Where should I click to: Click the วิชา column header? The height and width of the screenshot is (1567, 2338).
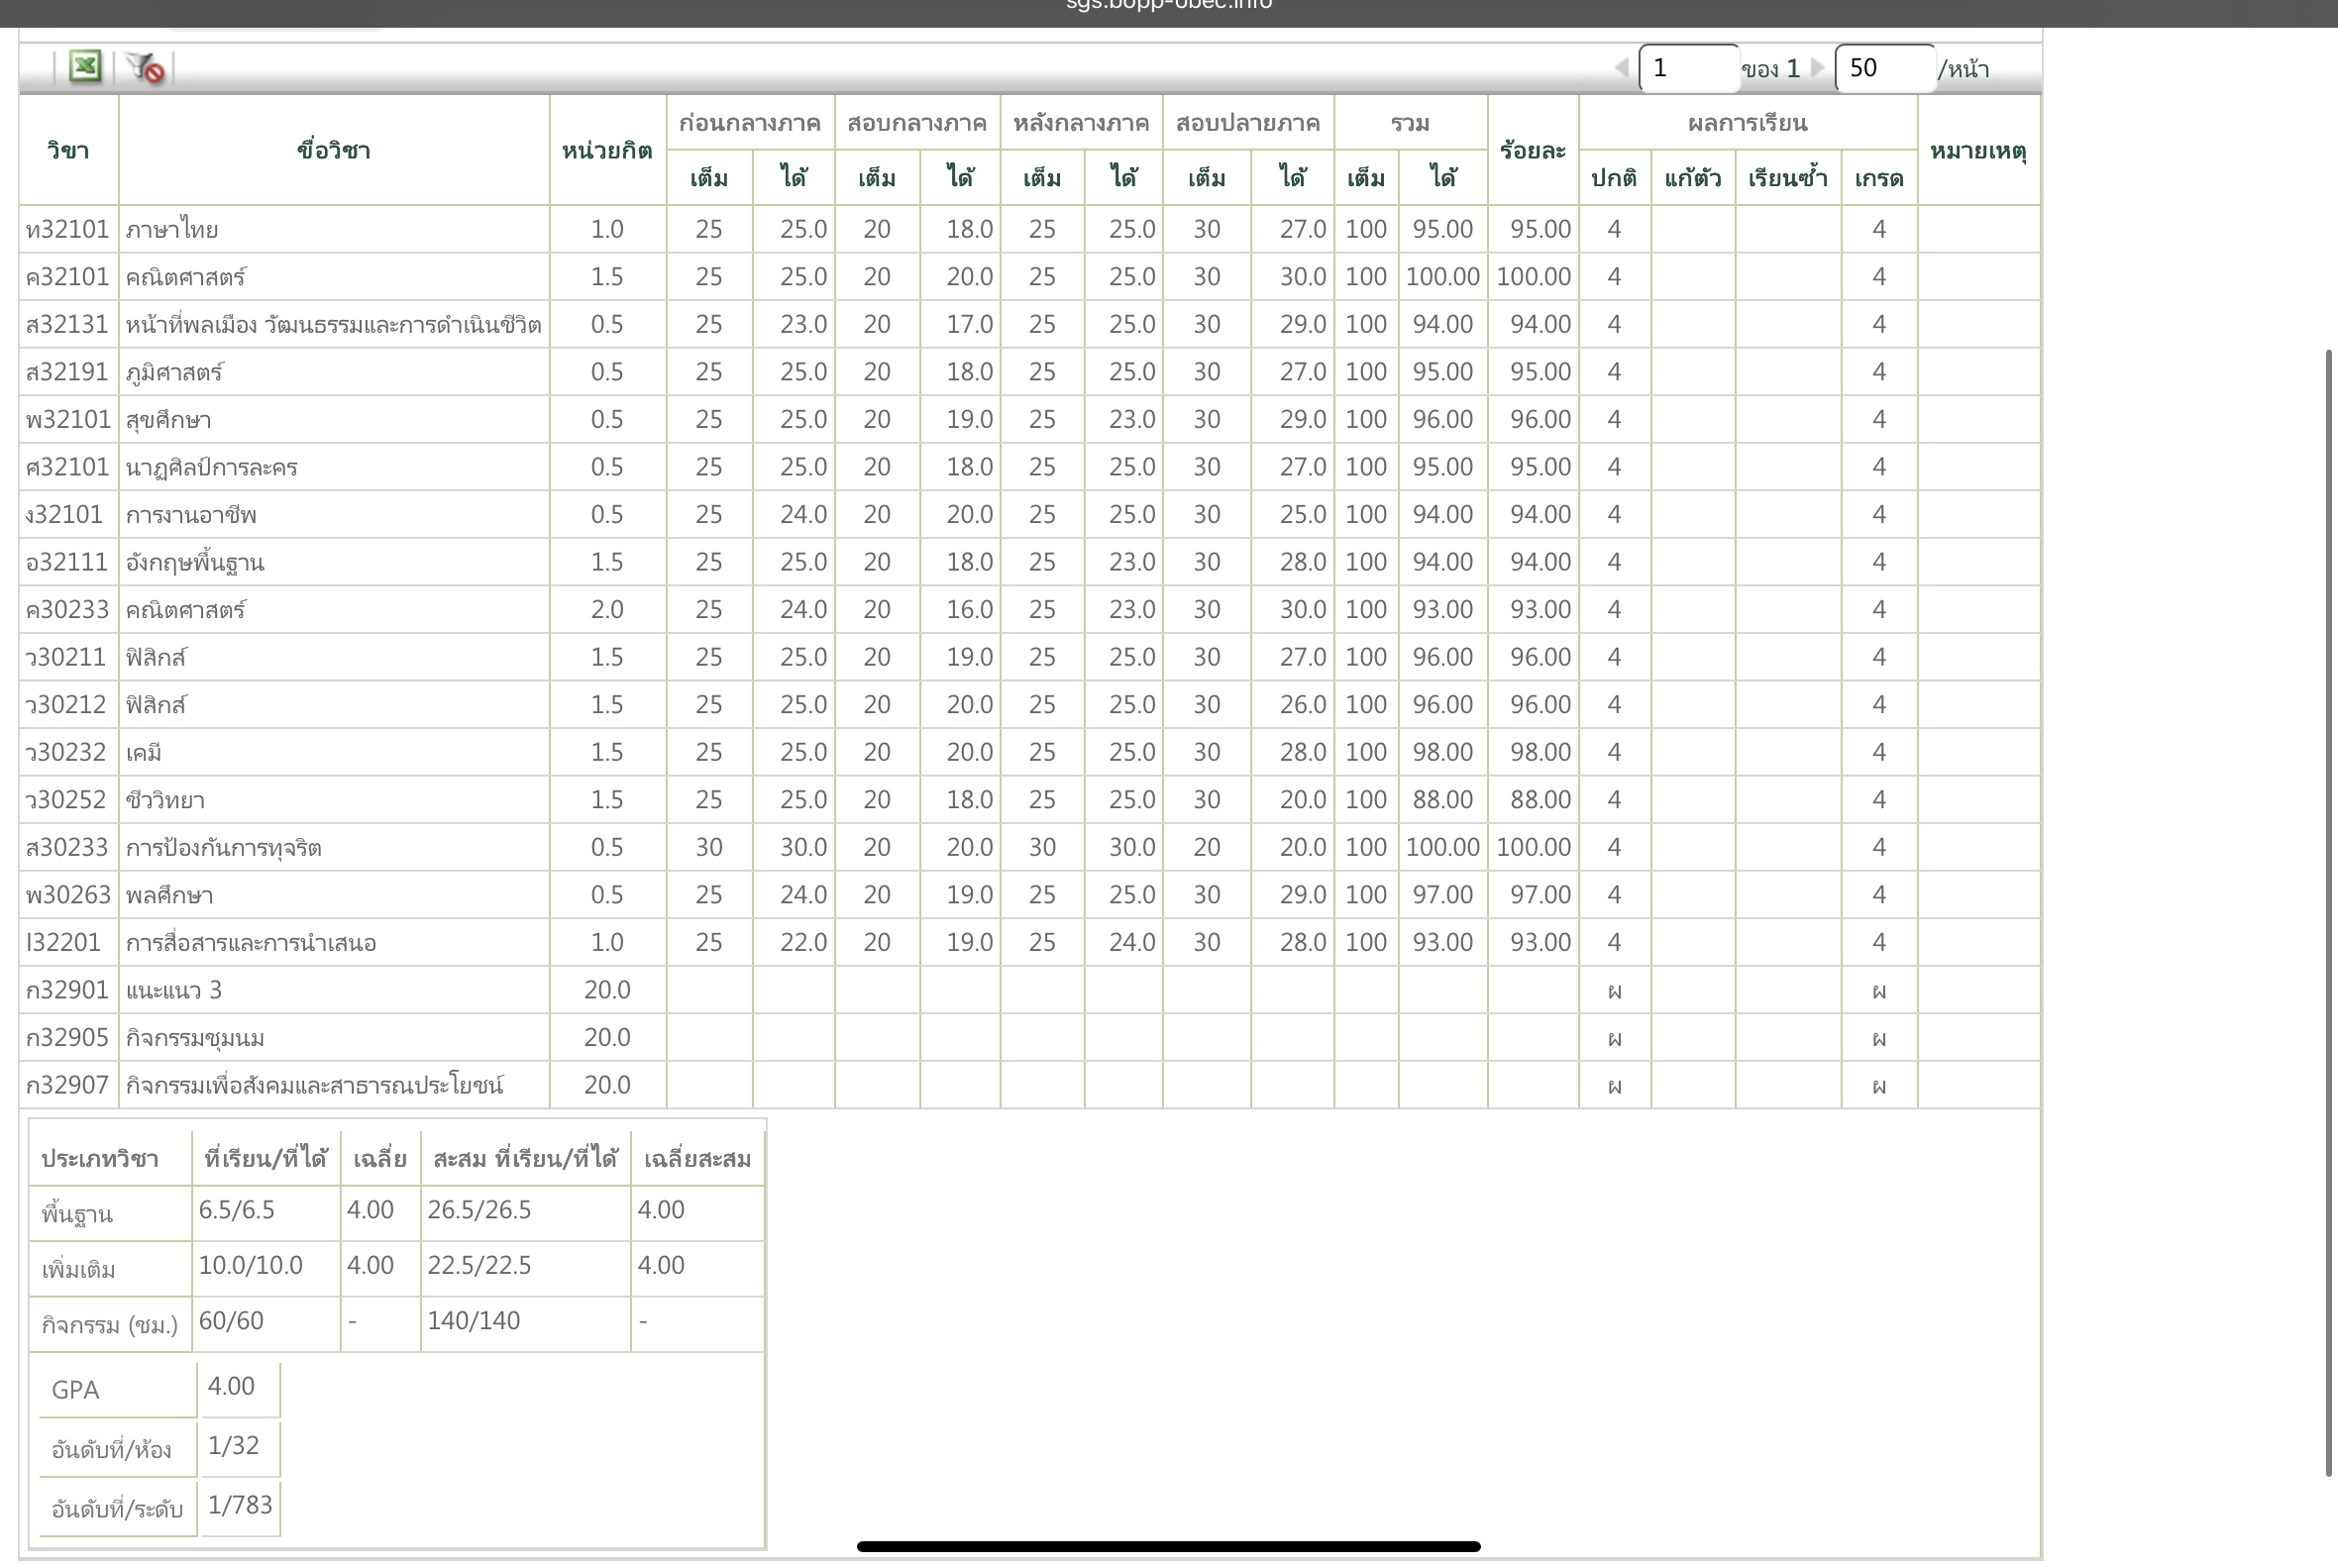pyautogui.click(x=68, y=151)
